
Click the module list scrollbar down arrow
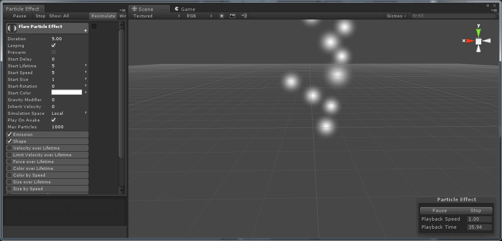[121, 191]
